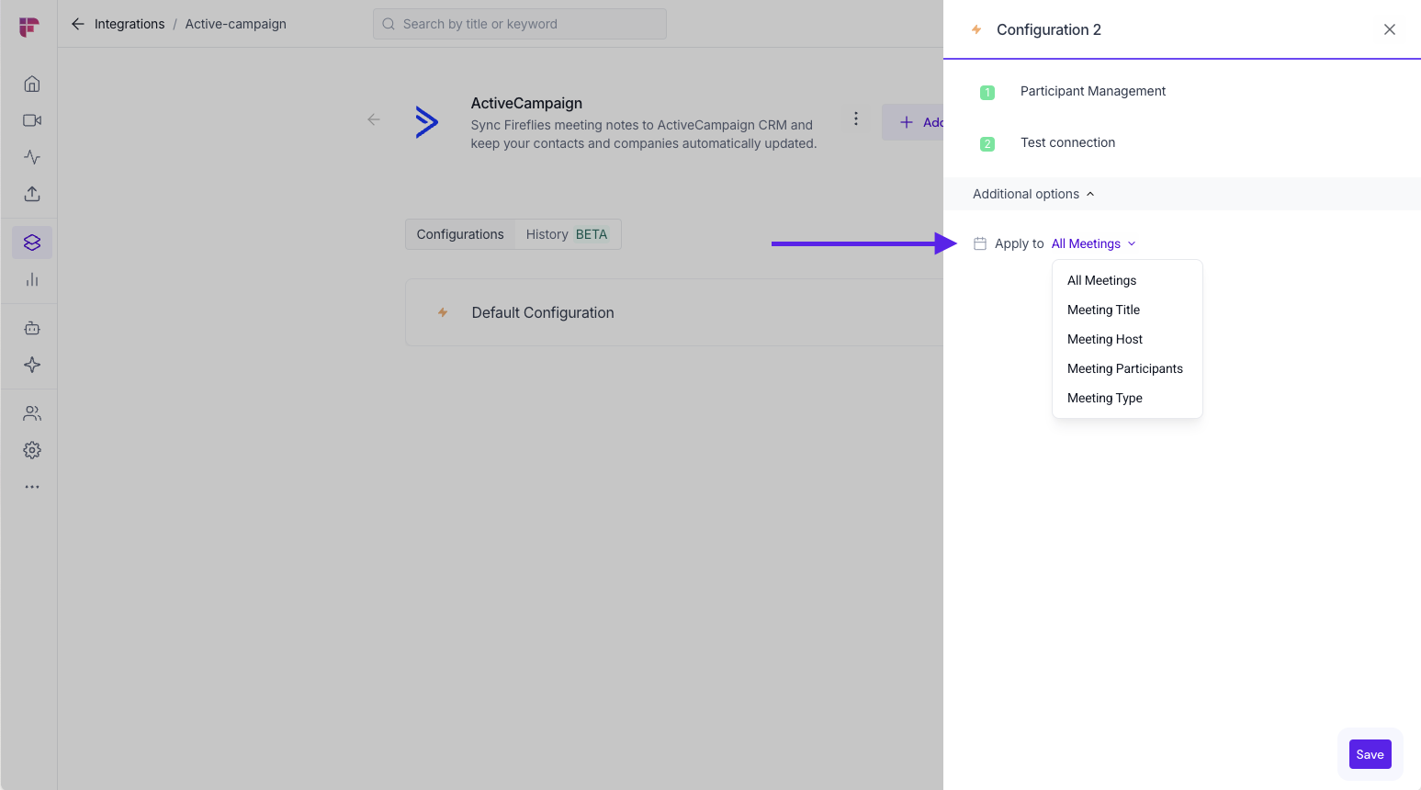Open the team members sidebar icon
Screen dimensions: 1421x790
tap(32, 413)
